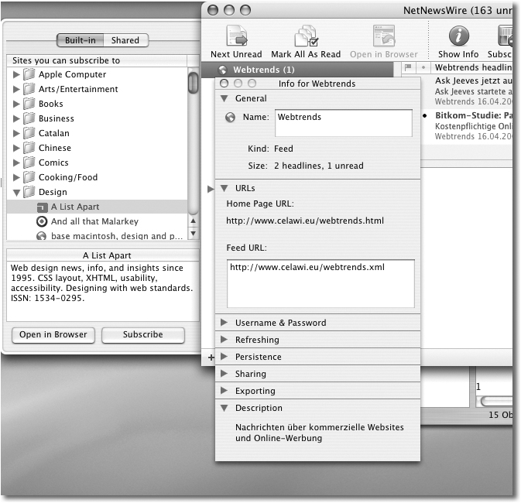Expand the Exporting section
521x503 pixels.
(224, 390)
